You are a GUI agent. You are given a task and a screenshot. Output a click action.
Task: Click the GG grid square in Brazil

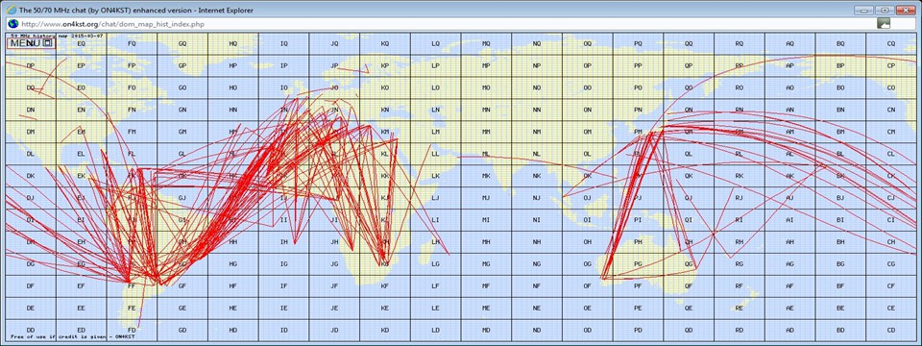point(182,264)
